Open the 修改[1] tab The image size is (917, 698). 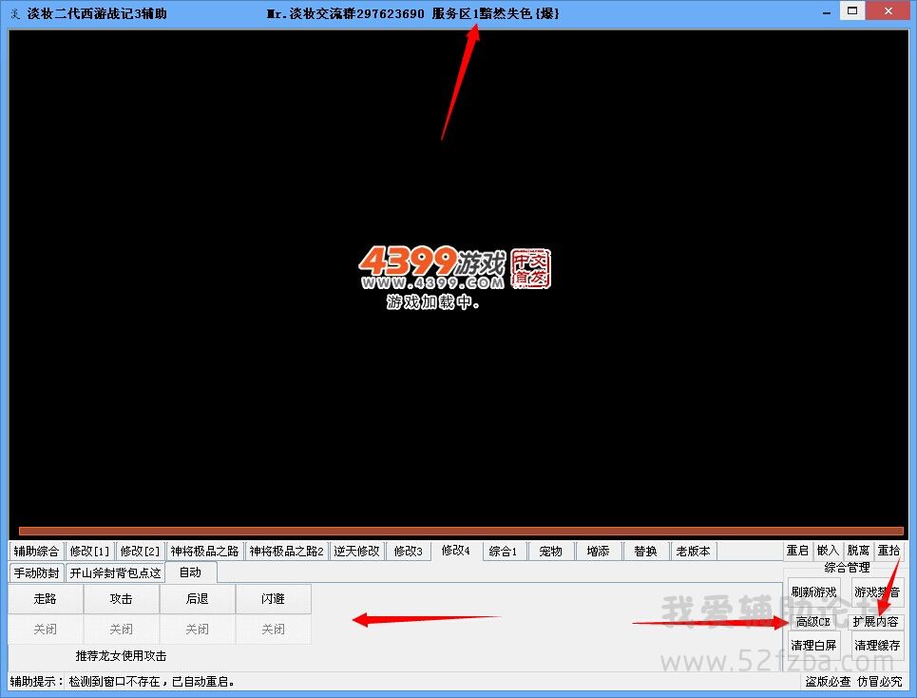click(x=89, y=552)
